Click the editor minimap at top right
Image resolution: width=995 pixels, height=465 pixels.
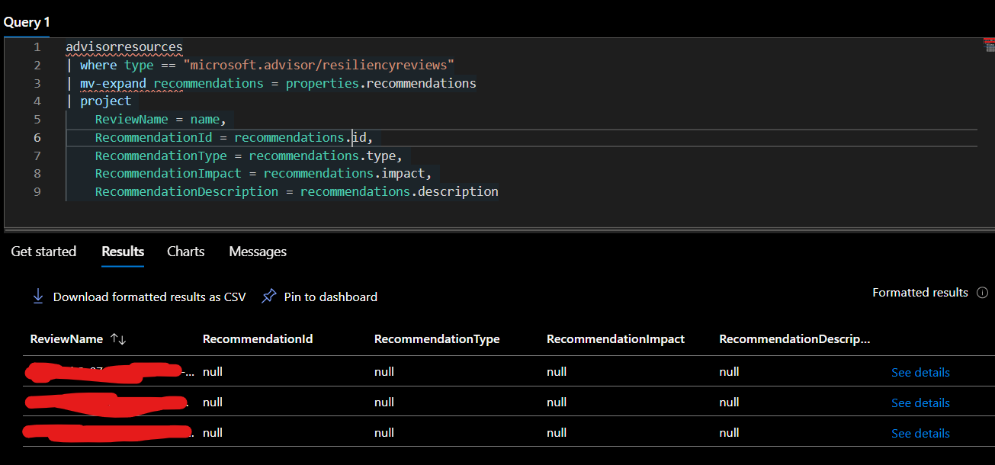tap(990, 44)
